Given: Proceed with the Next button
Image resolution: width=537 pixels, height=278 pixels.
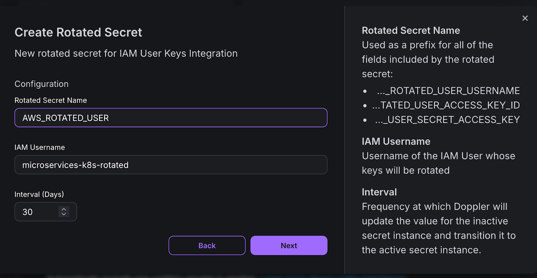Looking at the screenshot, I should point(289,245).
